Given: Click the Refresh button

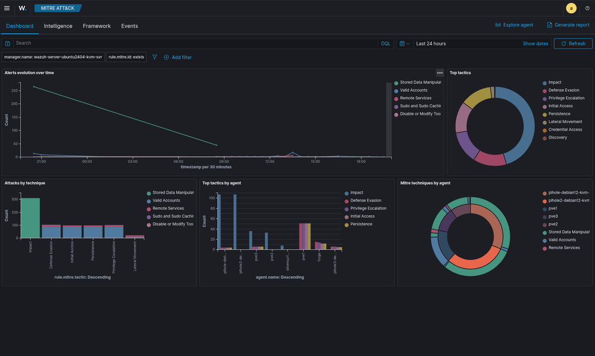Looking at the screenshot, I should 573,43.
